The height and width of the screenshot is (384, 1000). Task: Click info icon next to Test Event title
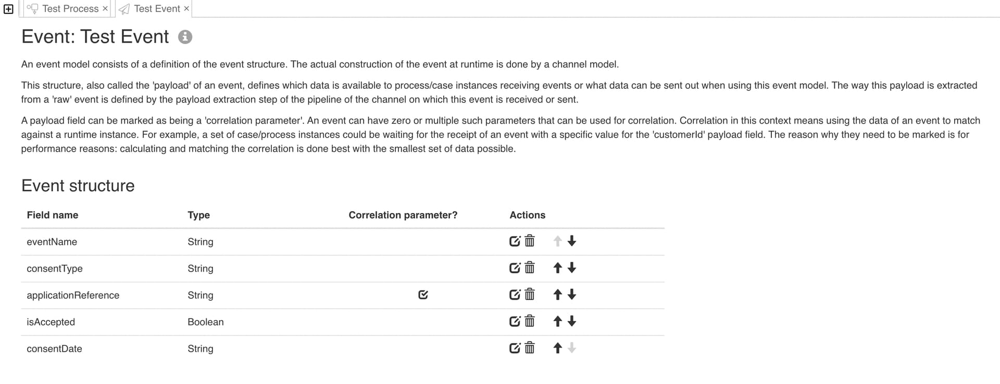[x=185, y=37]
